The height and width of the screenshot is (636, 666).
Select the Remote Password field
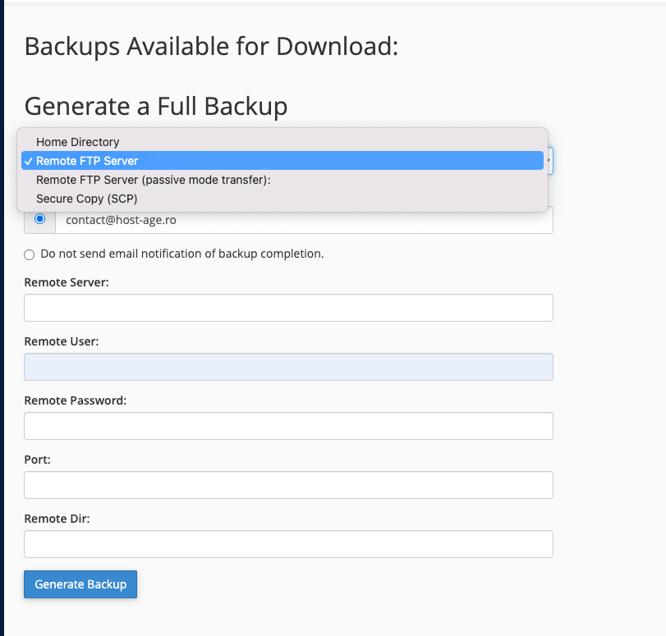coord(287,425)
